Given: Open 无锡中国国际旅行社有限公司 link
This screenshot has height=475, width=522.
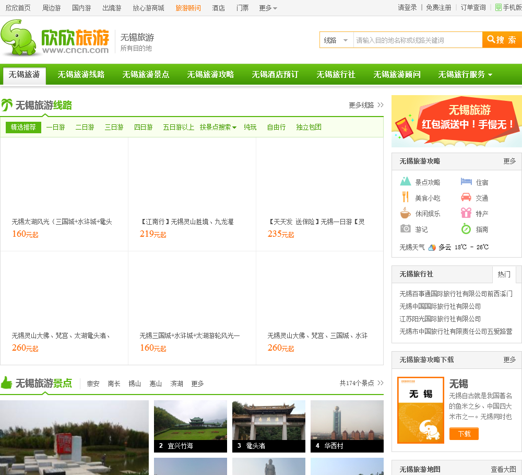Looking at the screenshot, I should 440,306.
